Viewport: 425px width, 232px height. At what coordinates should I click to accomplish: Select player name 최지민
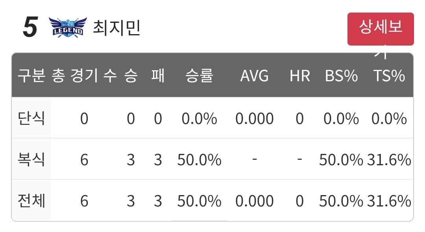click(116, 27)
